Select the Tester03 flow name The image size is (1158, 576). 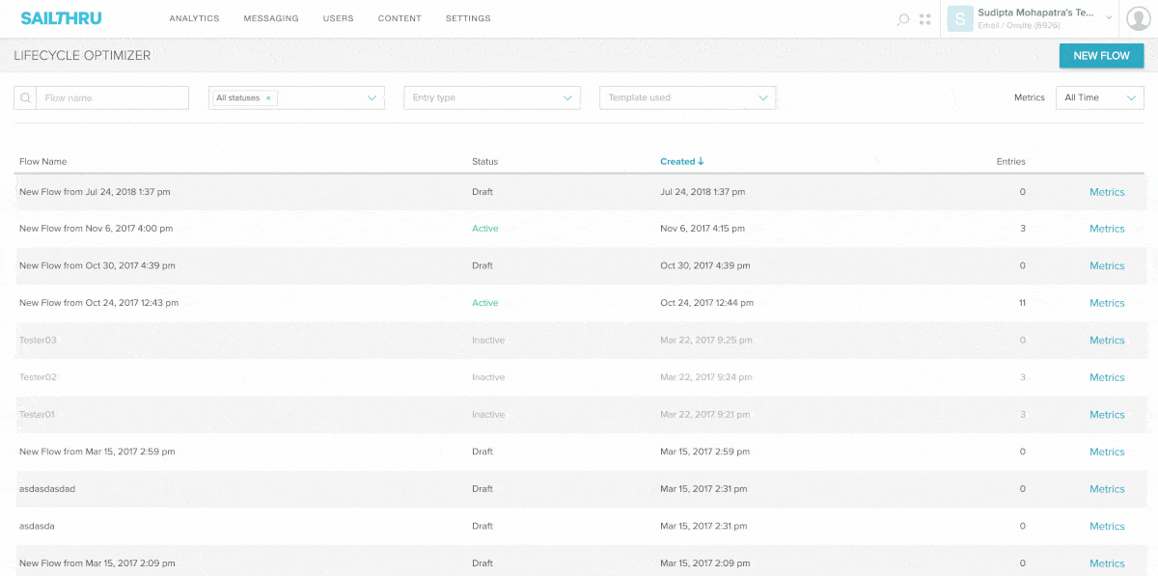(x=39, y=340)
